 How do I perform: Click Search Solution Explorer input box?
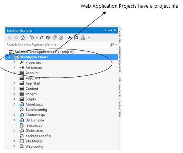58,45
